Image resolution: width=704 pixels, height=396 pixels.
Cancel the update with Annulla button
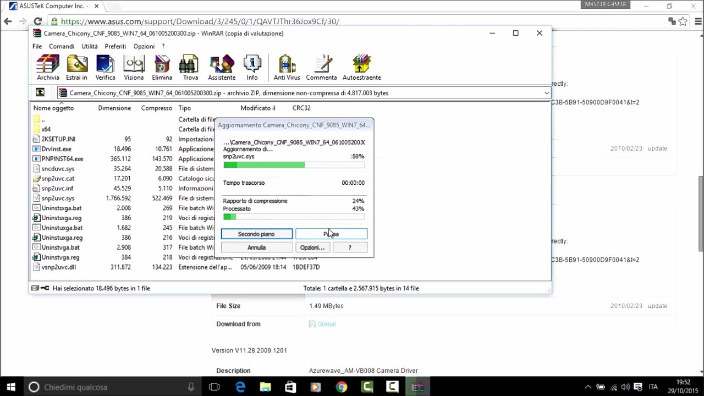256,248
